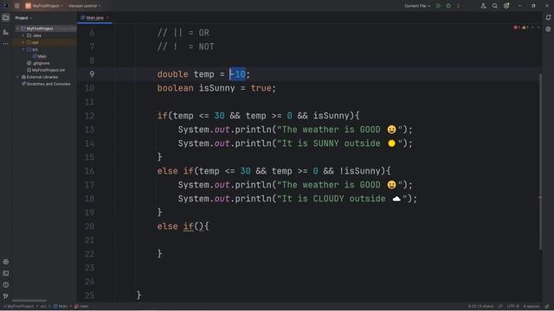Click 'isSunny' variable declaration on line 10

[x=216, y=88]
